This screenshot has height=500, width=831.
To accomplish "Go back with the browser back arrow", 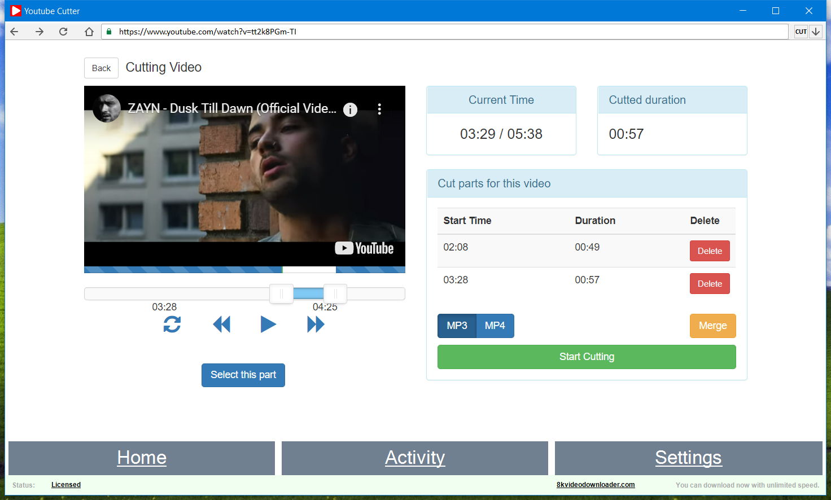I will 15,32.
